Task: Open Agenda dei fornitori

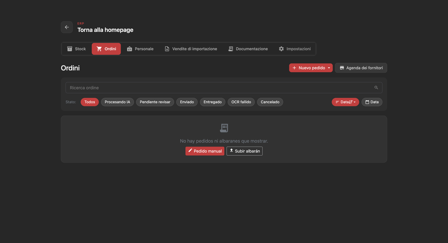Action: pyautogui.click(x=361, y=68)
